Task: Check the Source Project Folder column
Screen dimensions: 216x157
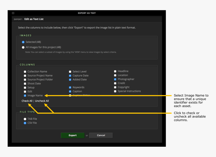Action: [25, 80]
